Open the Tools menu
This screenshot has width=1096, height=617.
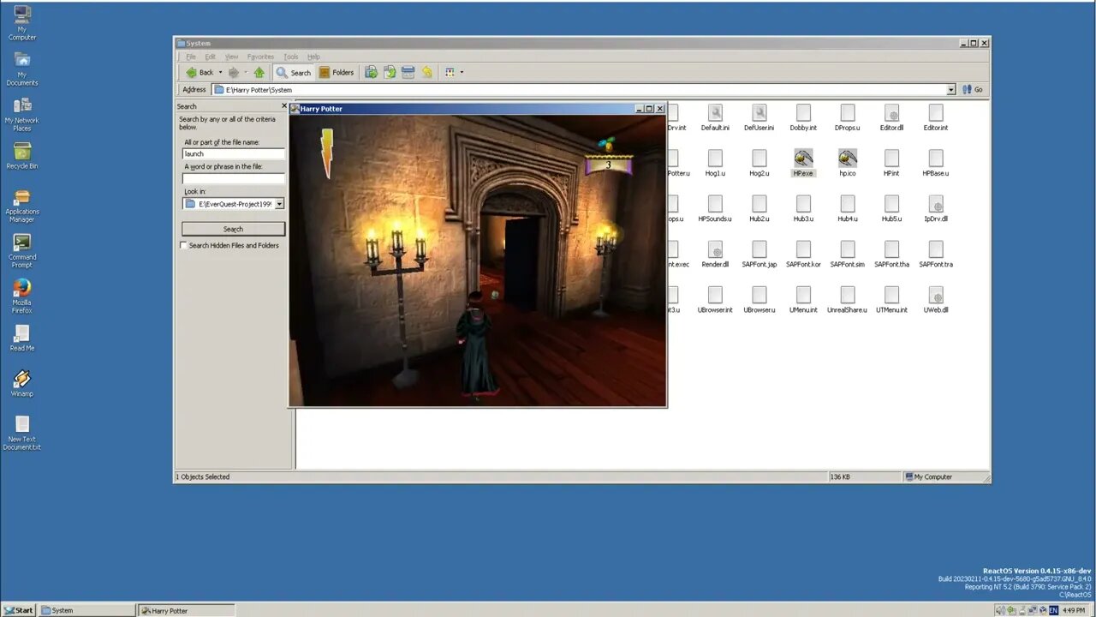tap(291, 57)
